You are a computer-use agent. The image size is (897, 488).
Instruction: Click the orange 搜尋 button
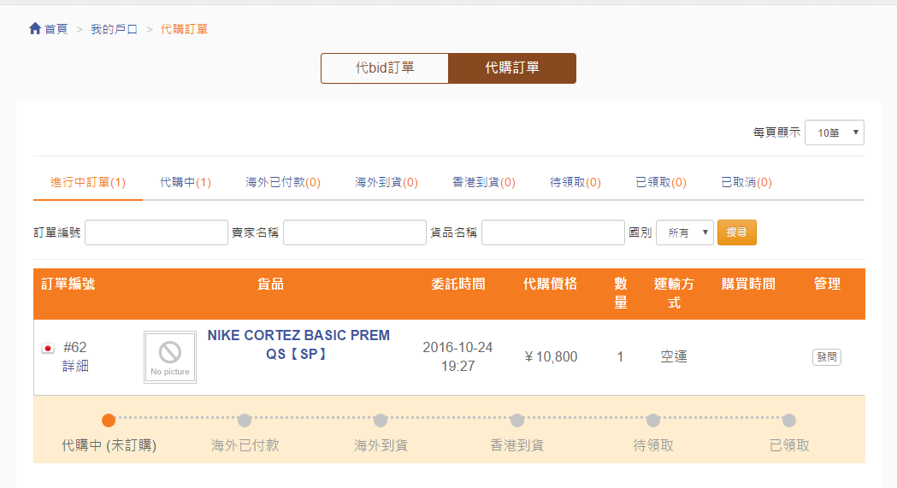(737, 232)
